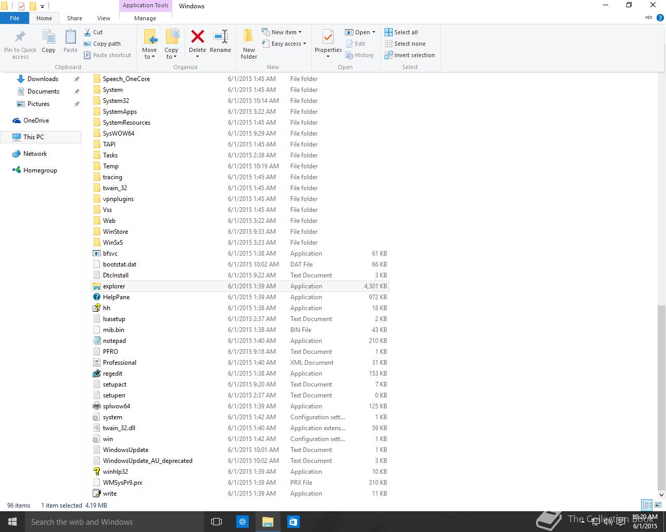
Task: Click the splwow64 printer icon
Action: [96, 406]
